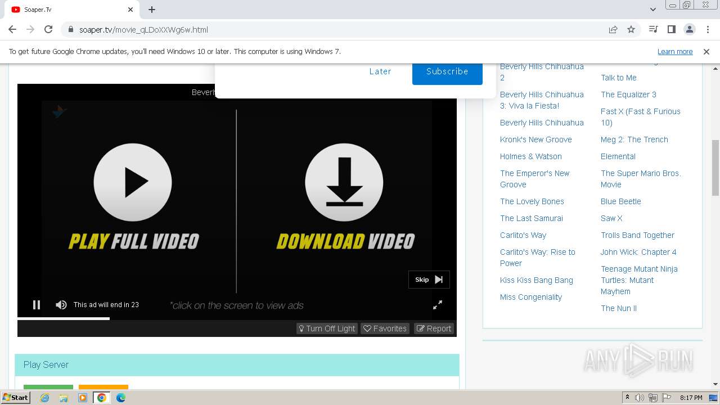Open Fast X (Fast & Furious 10) link
This screenshot has height=405, width=720.
[x=640, y=117]
